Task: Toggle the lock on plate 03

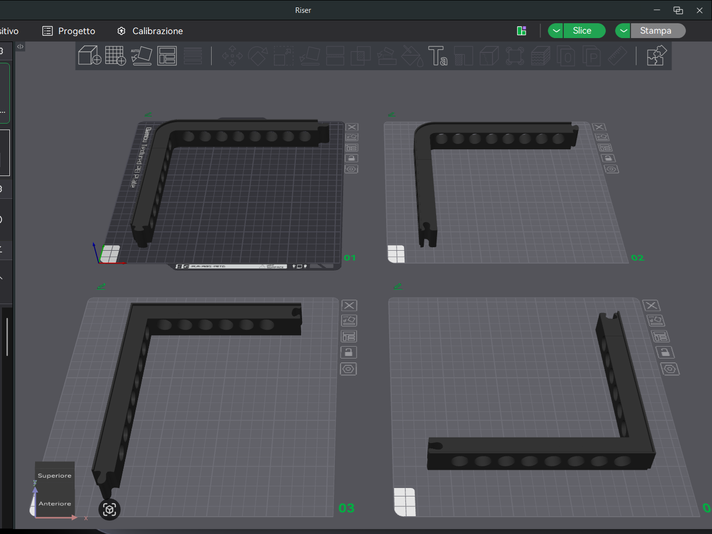Action: pyautogui.click(x=349, y=352)
